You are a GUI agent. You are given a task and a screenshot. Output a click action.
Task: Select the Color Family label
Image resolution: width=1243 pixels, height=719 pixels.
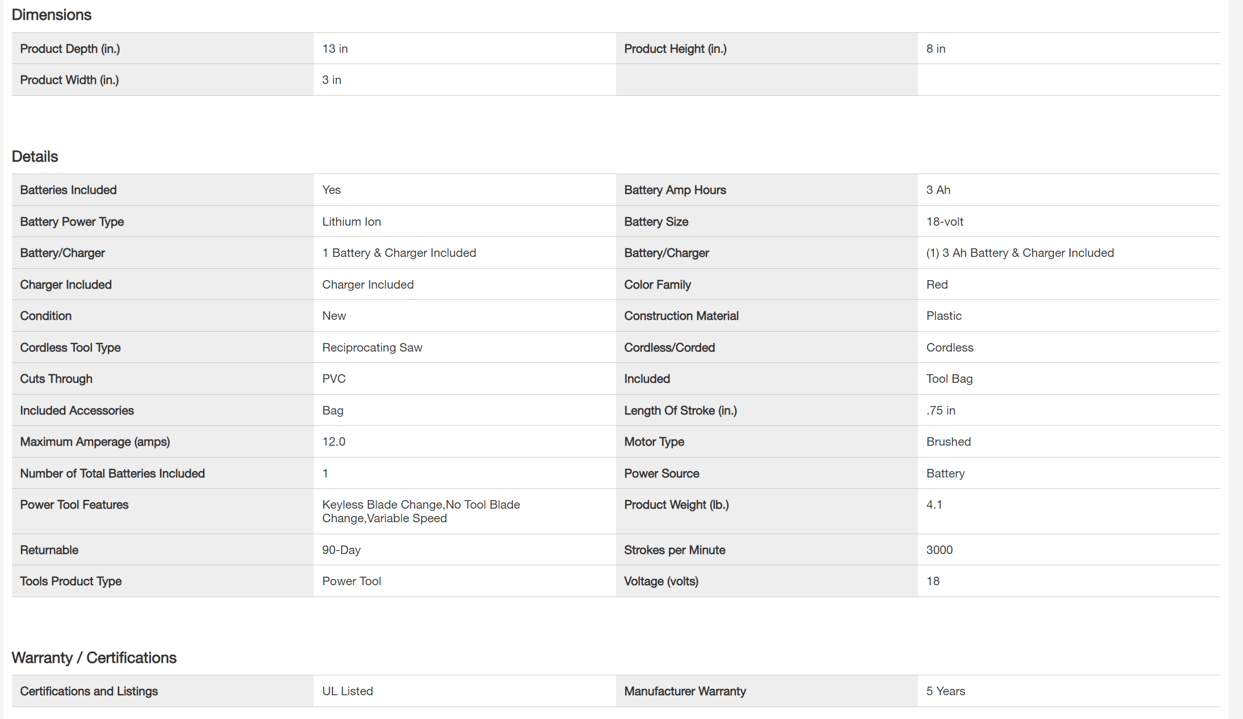[657, 285]
